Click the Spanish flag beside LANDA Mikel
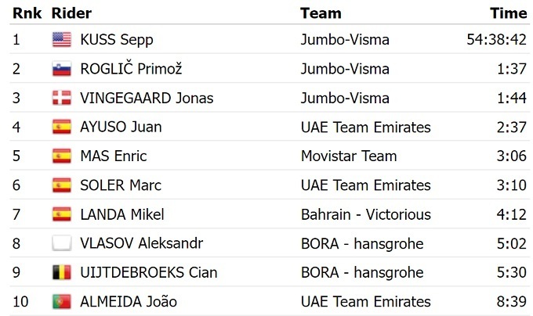Screen dimensions: 533x316 point(61,214)
